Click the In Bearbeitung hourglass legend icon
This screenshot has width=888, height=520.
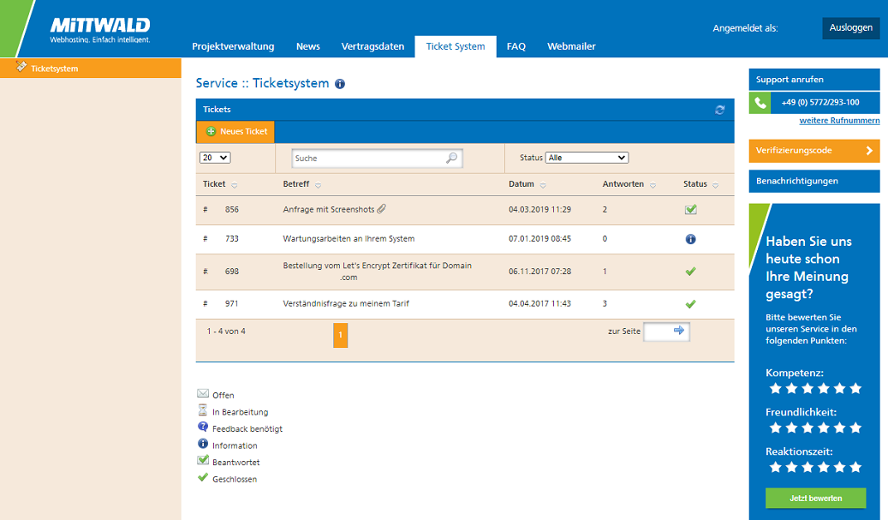203,409
